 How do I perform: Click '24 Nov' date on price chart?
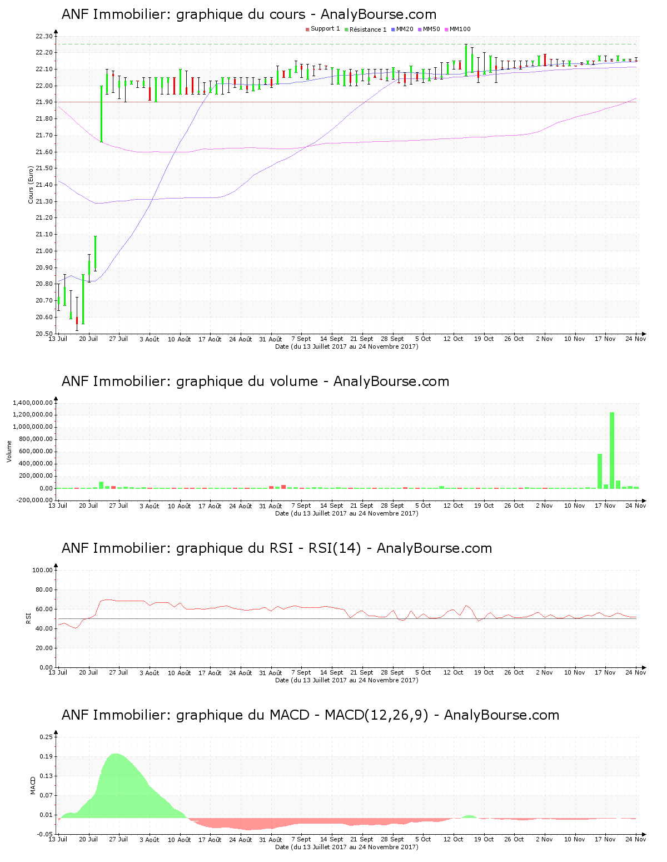click(x=636, y=339)
